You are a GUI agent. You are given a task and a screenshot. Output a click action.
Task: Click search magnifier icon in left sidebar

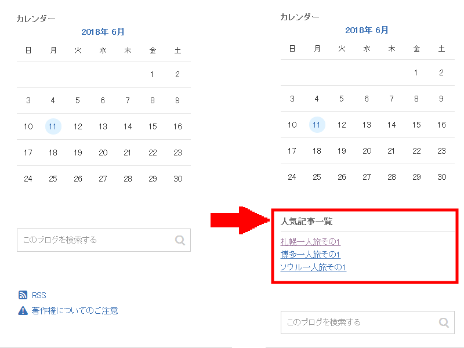click(x=180, y=240)
